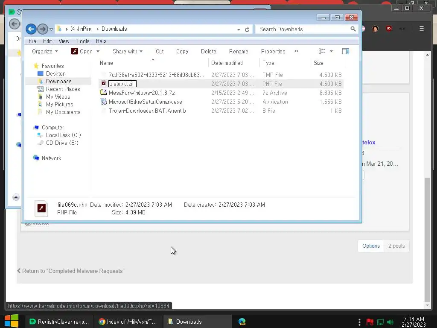437x328 pixels.
Task: Select CD Drive (E:) in navigation pane
Action: pos(62,143)
